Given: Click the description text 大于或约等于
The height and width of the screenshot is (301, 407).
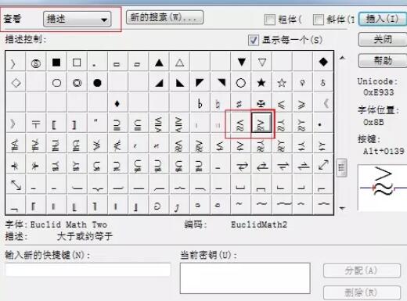Looking at the screenshot, I should [85, 236].
